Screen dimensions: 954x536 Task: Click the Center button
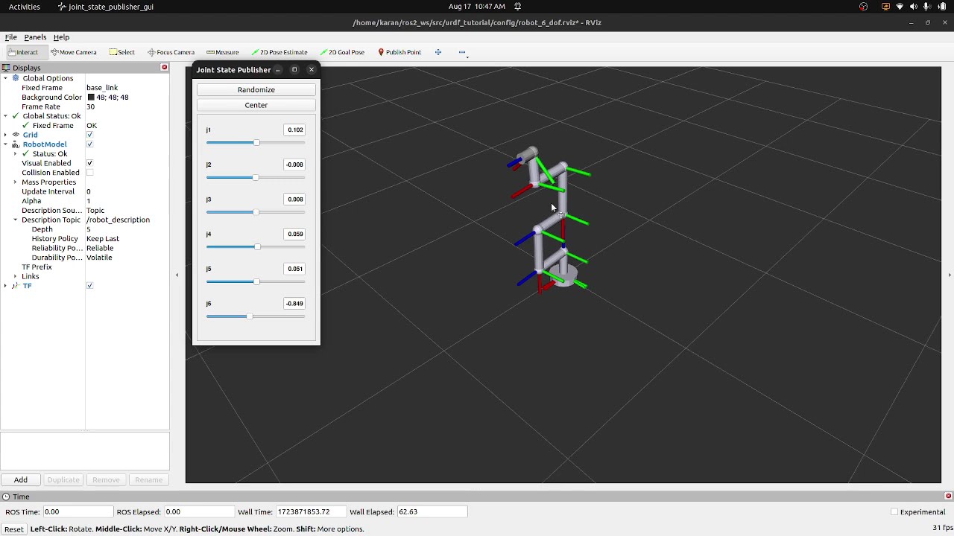[256, 105]
